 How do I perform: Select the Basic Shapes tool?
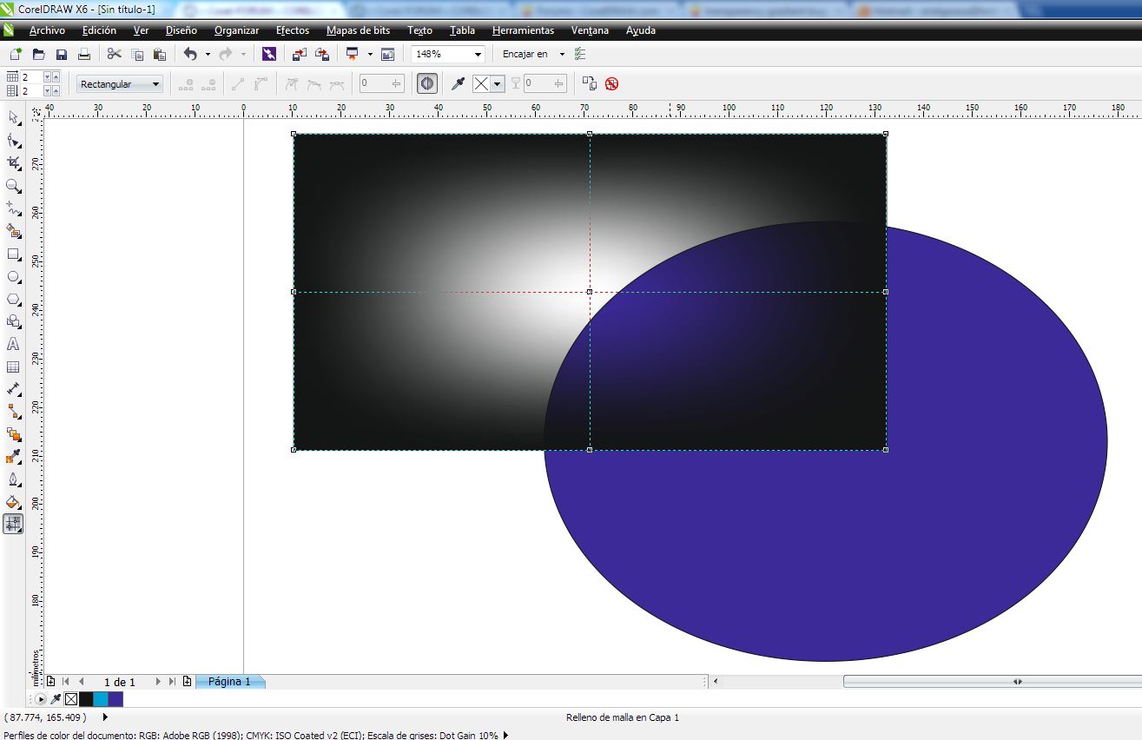tap(13, 321)
